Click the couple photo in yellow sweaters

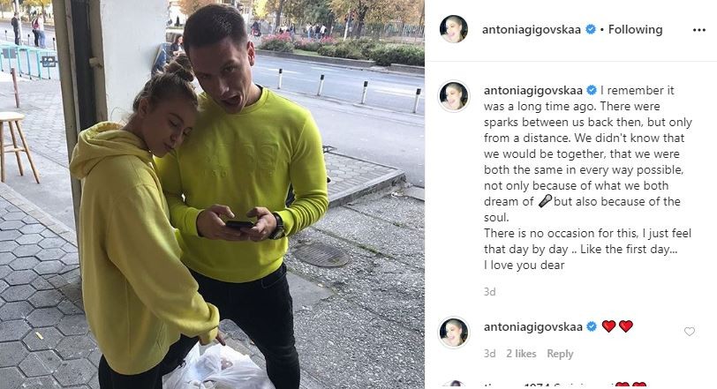coord(212,194)
